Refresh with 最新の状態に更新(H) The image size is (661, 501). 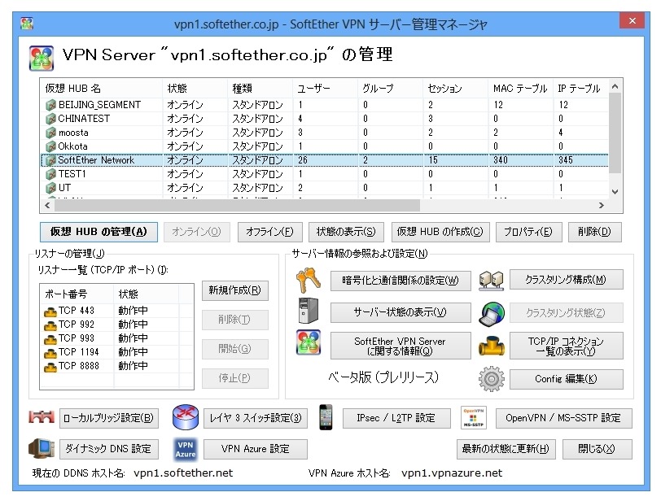click(x=506, y=449)
